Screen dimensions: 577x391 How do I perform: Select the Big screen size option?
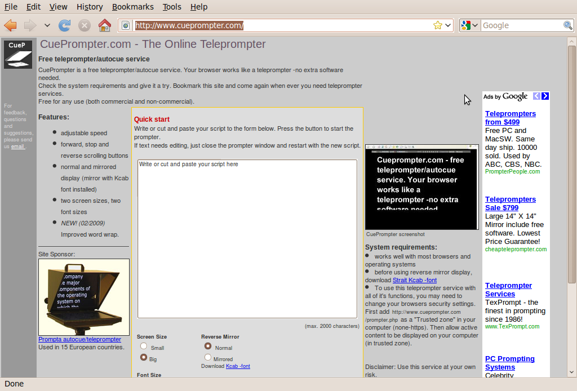coord(144,358)
